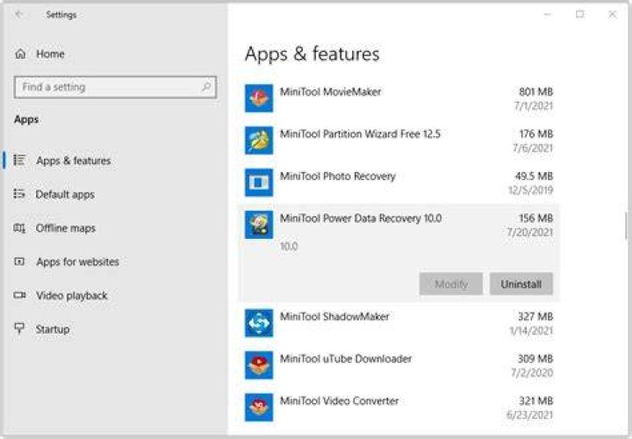632x439 pixels.
Task: Click the Apps section label in sidebar
Action: (26, 119)
